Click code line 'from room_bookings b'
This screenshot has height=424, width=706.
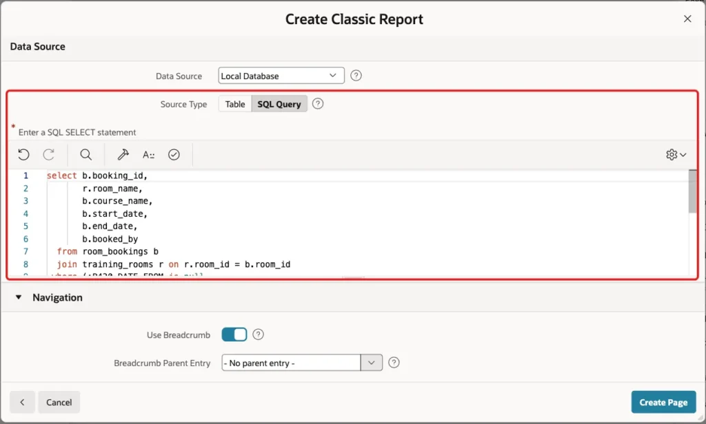pyautogui.click(x=108, y=251)
